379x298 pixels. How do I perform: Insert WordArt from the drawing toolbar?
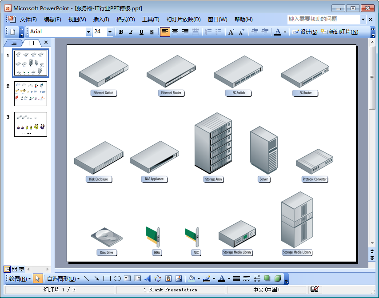click(x=148, y=278)
